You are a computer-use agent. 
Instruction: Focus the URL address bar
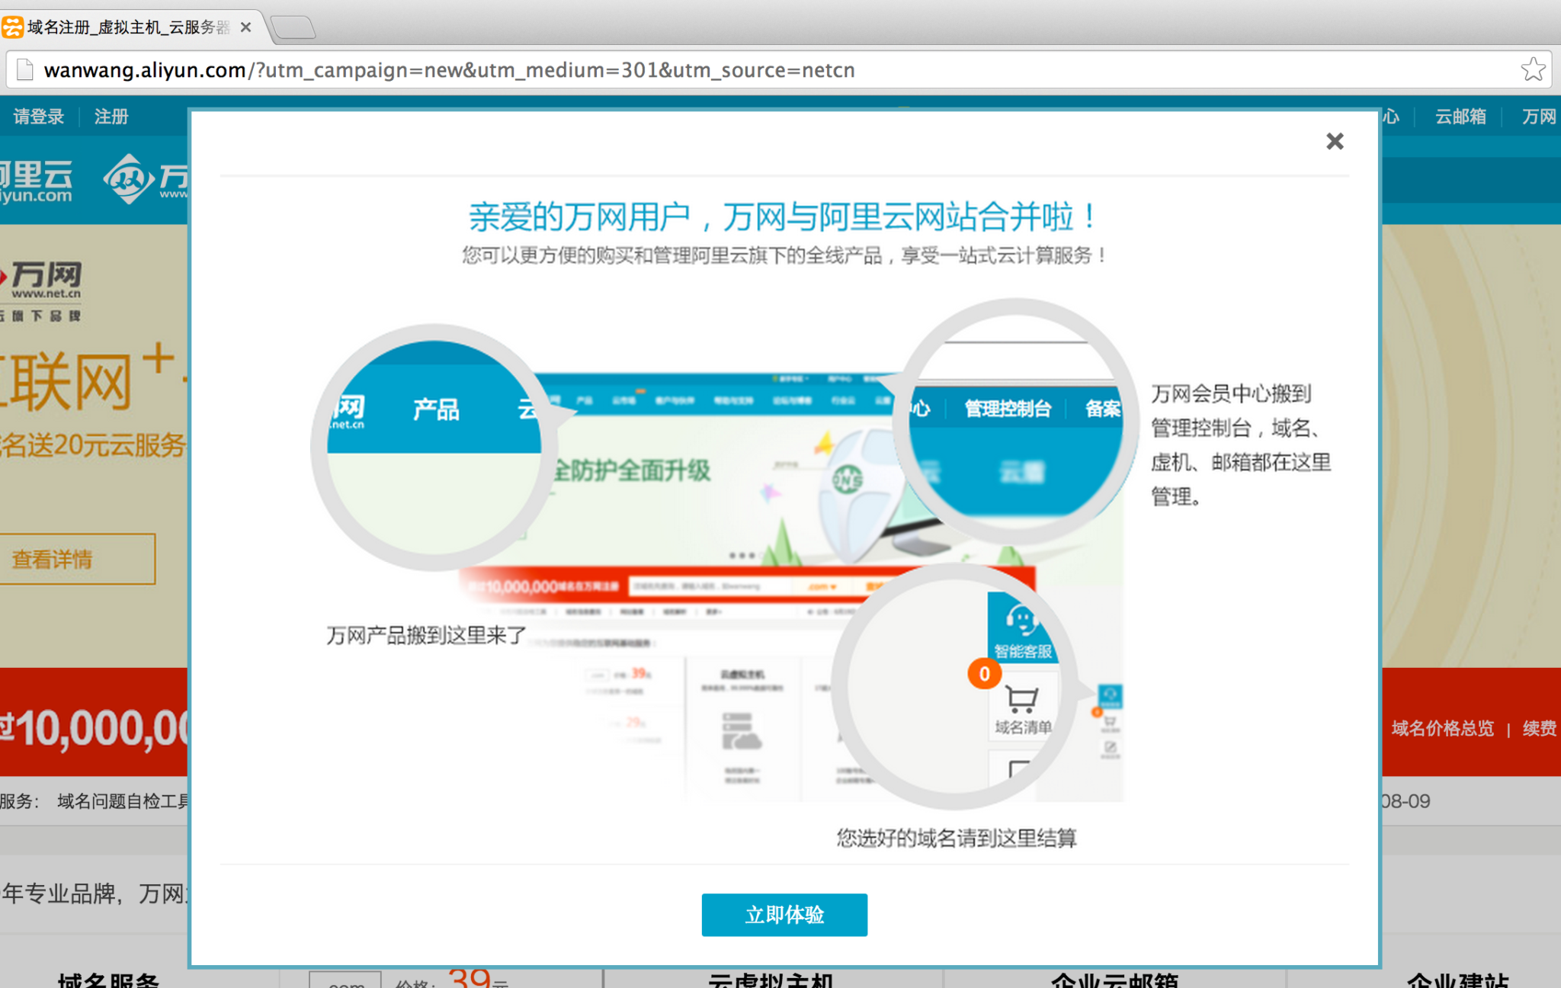(777, 70)
